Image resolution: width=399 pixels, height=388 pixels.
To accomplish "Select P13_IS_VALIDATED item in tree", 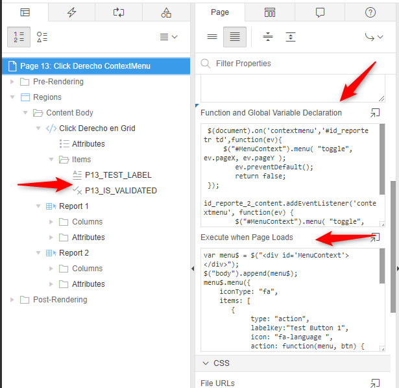I will tap(121, 191).
